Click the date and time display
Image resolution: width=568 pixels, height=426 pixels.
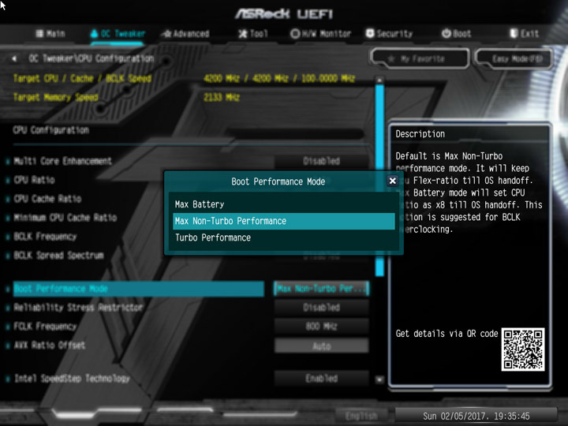pos(476,416)
